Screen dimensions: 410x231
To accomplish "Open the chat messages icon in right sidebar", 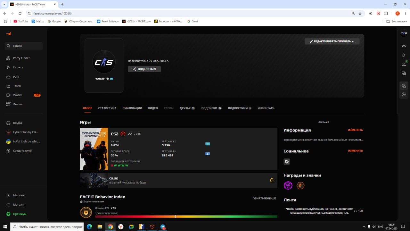I will click(404, 73).
